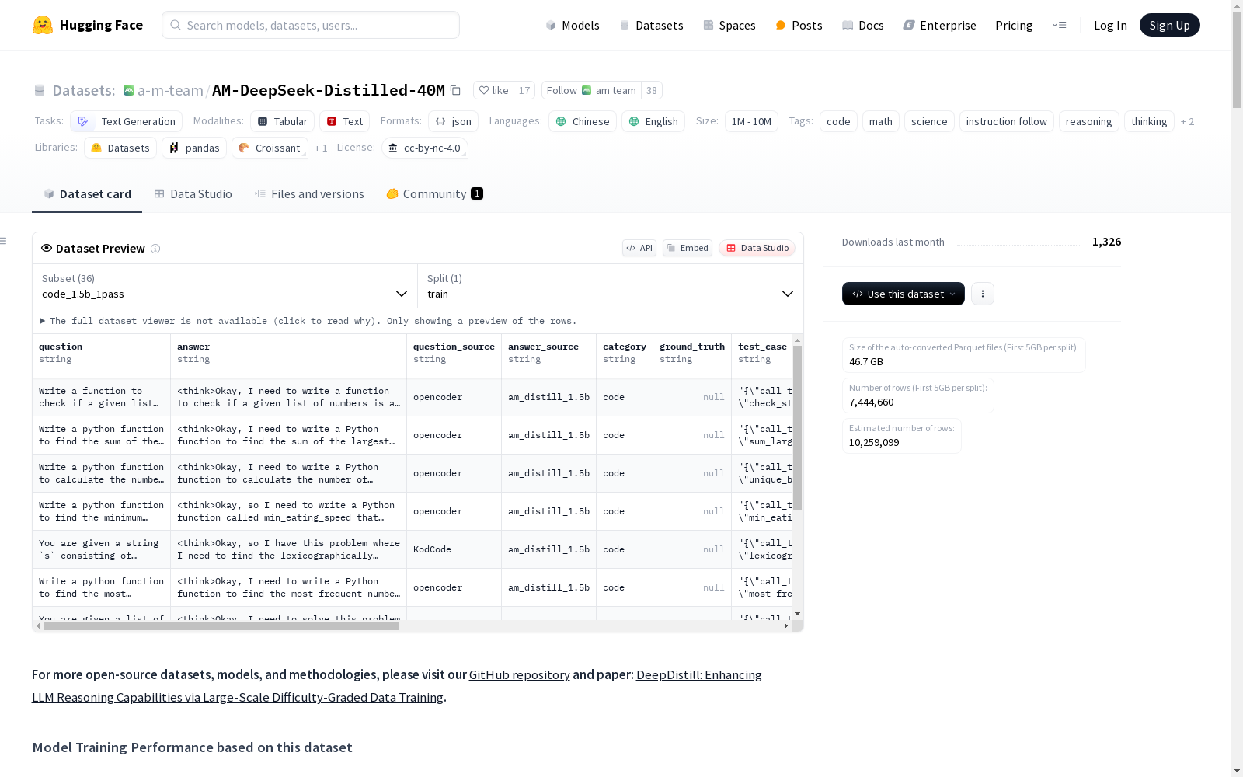Select the math tag
Viewport: 1243px width, 777px height.
coord(881,121)
